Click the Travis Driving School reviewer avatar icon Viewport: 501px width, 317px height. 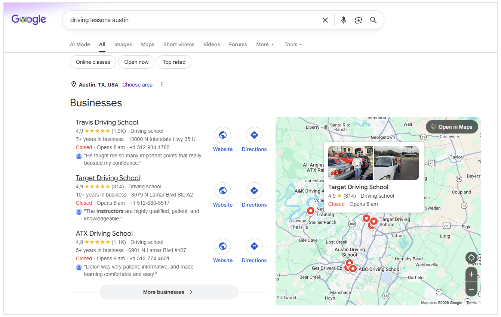[x=79, y=156]
